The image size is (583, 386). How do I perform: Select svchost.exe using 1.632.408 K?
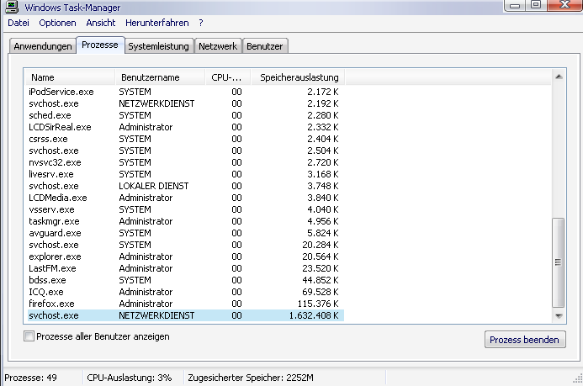coord(186,315)
